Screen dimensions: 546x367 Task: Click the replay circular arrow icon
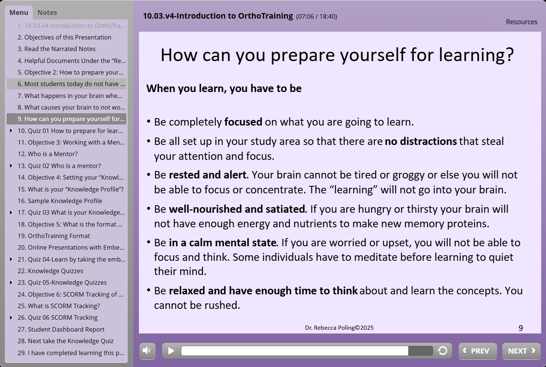[x=442, y=351]
